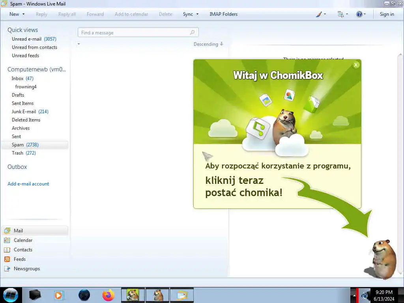This screenshot has width=404, height=303.
Task: Collapse the Quick views header
Action: pyautogui.click(x=22, y=30)
